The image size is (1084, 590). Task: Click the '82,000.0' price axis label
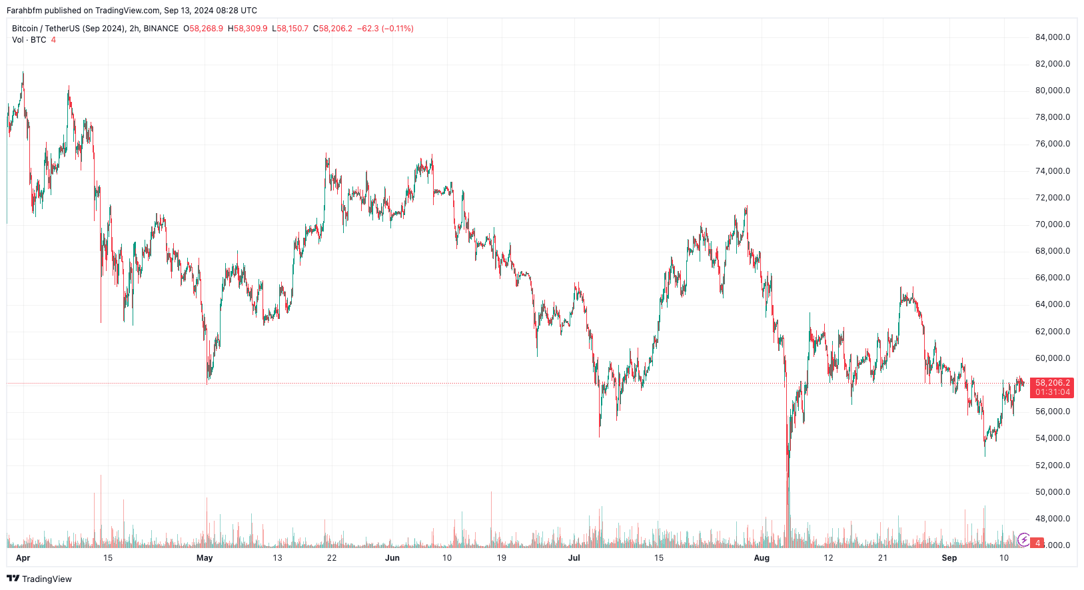[1053, 64]
